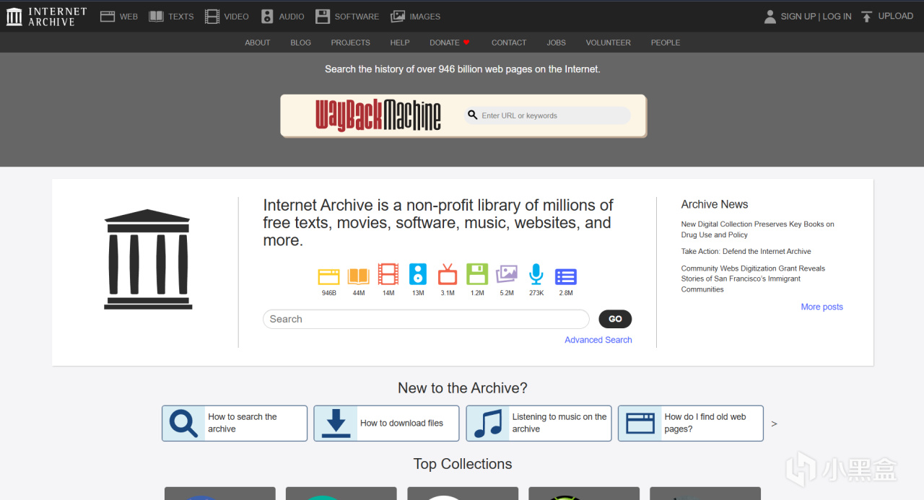The height and width of the screenshot is (500, 924).
Task: Open the PEOPLE page
Action: pos(666,43)
